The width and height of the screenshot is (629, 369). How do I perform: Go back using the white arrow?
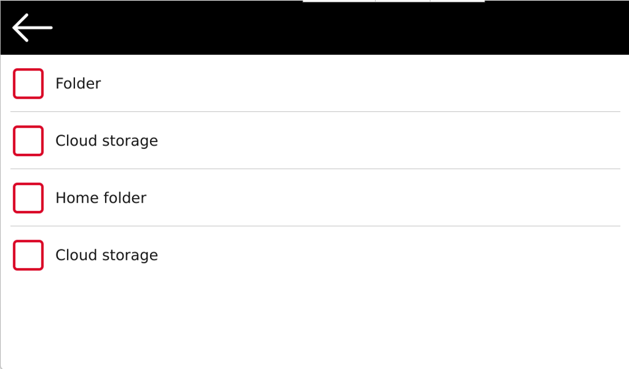coord(32,28)
